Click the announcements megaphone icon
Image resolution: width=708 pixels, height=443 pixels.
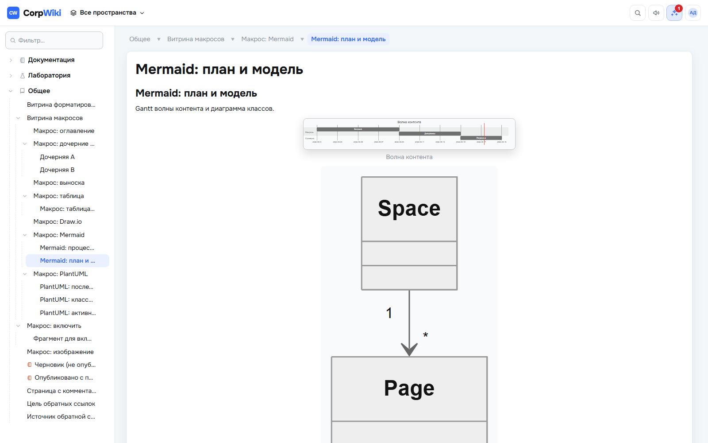click(656, 13)
